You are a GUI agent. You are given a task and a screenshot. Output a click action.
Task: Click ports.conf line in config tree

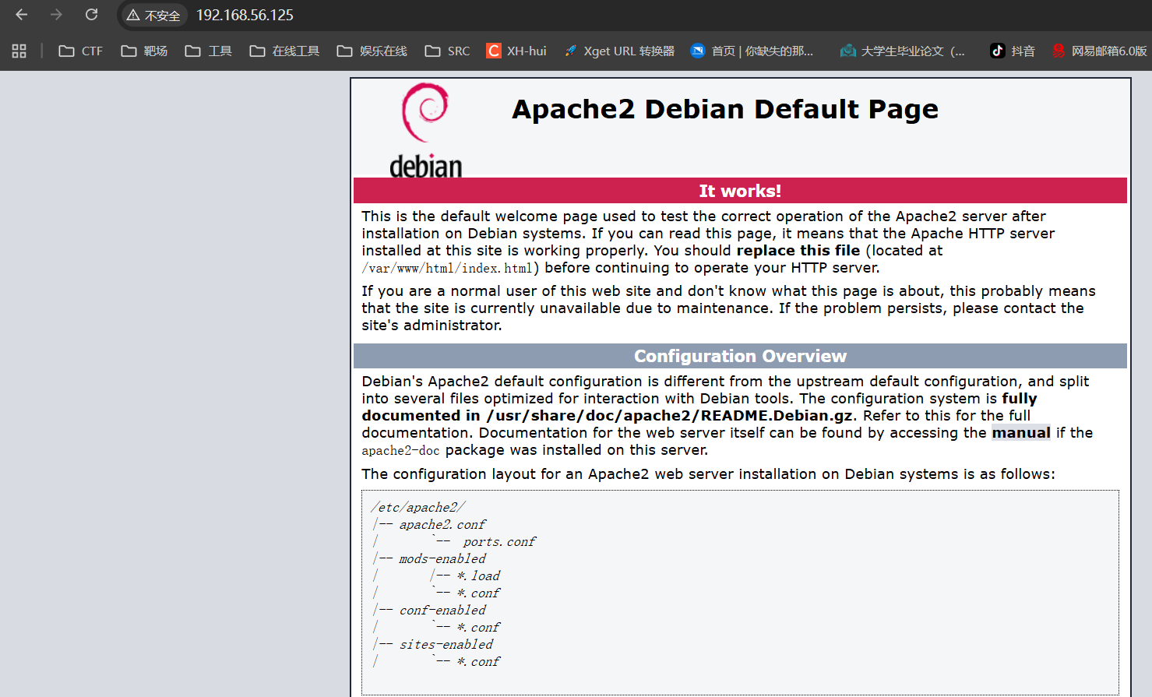499,541
